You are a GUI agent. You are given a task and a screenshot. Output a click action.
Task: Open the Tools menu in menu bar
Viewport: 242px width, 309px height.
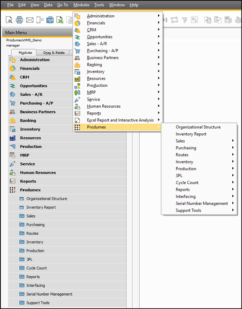click(99, 5)
